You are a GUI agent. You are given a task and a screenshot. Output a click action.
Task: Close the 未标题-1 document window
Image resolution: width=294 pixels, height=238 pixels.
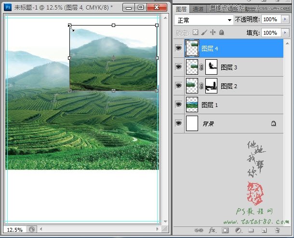point(157,8)
